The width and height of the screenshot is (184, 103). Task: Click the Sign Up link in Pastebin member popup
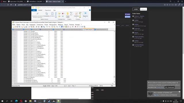156,95
